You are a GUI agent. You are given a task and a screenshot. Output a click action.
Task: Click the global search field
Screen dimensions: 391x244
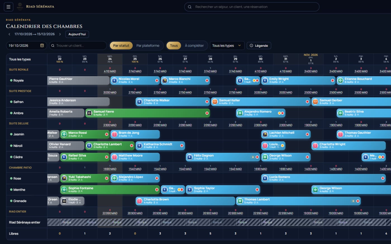252,7
